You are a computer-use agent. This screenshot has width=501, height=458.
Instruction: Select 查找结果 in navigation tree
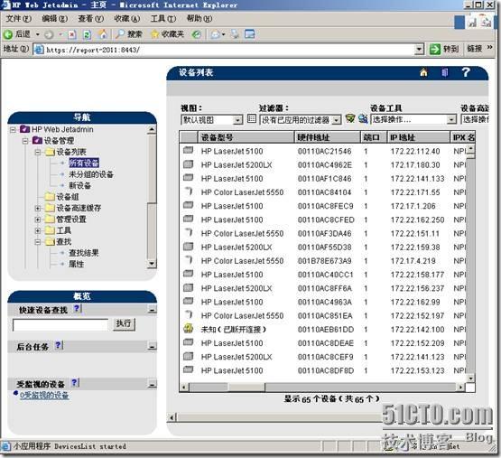(x=84, y=253)
